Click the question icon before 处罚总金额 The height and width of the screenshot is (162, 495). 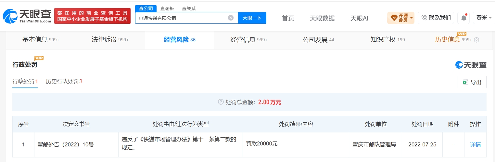[221, 102]
